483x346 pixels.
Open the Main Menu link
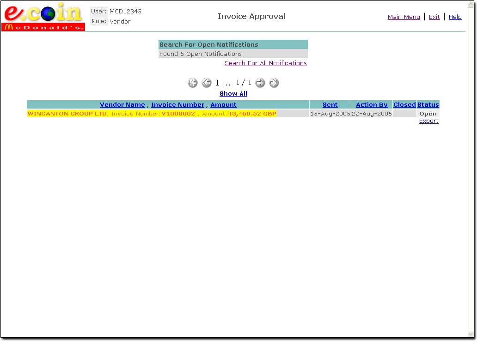(404, 17)
